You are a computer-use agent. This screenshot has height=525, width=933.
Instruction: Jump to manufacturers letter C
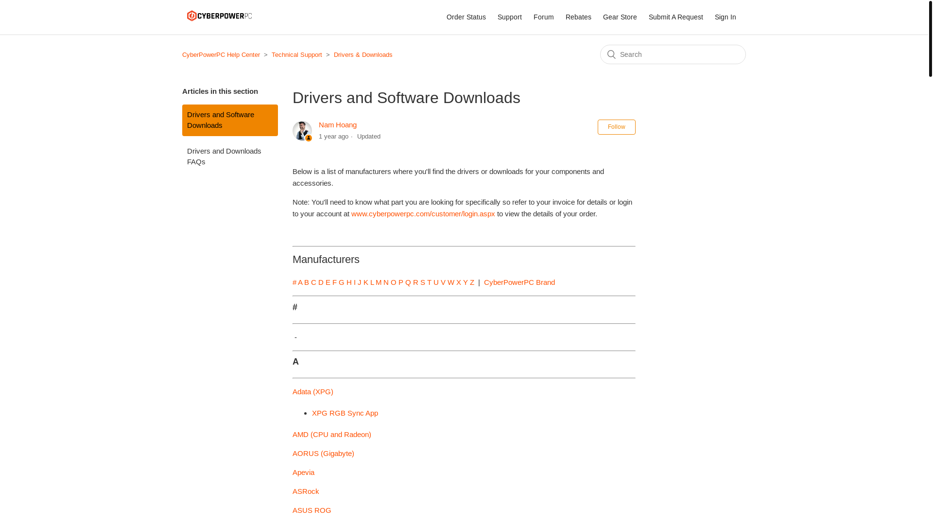pos(313,282)
